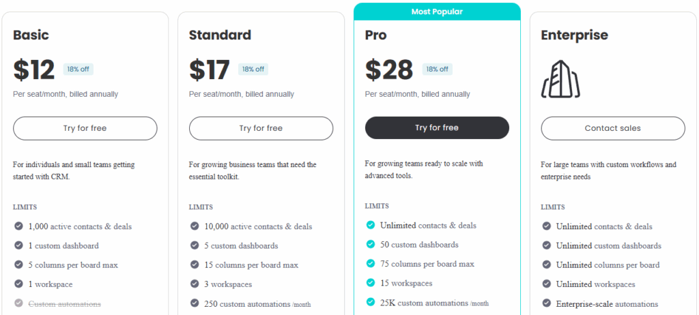Click checkmark next to 10,000 active contacts
699x315 pixels.
point(195,226)
